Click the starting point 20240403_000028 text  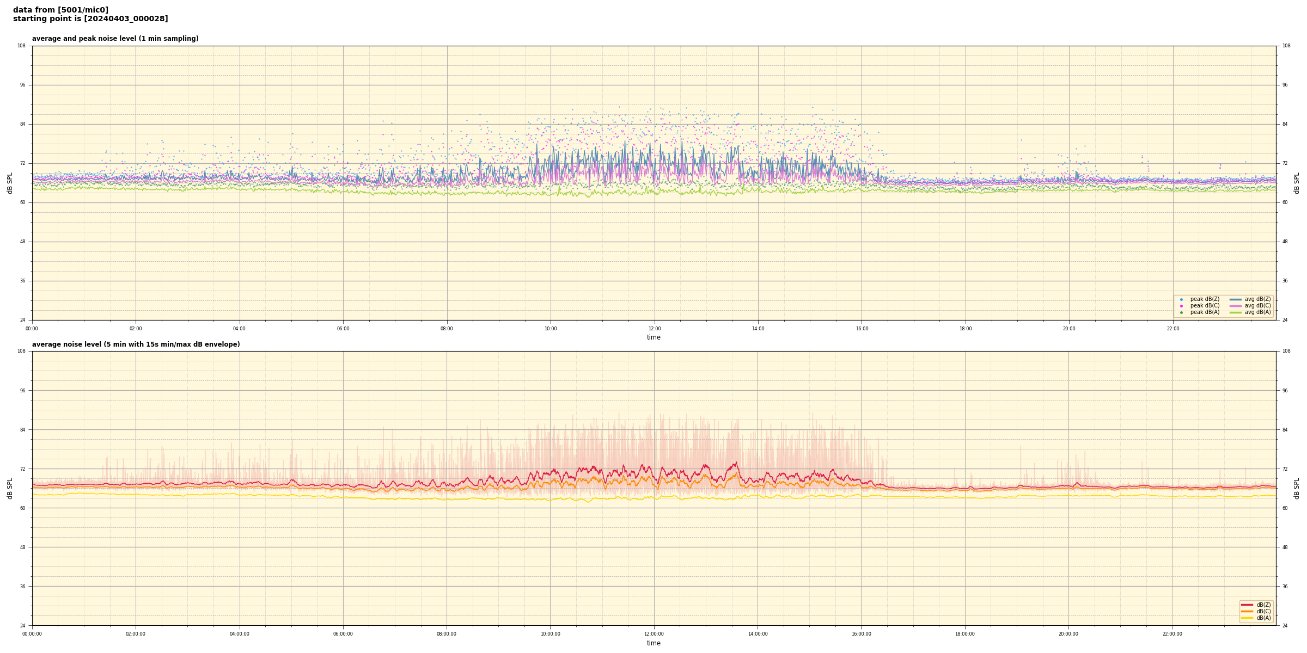click(x=90, y=19)
